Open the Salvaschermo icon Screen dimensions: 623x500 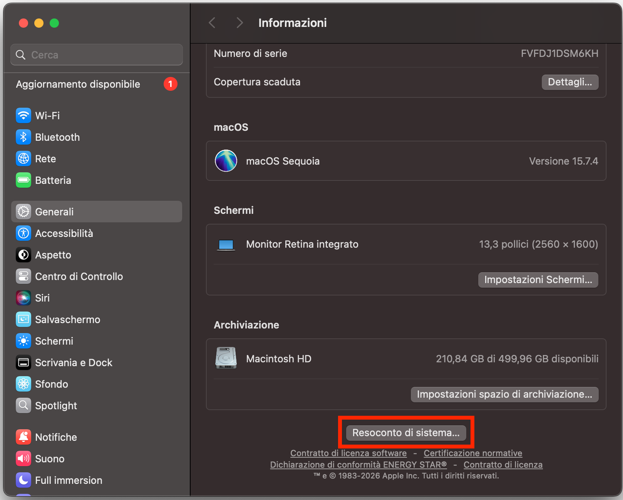pos(23,319)
